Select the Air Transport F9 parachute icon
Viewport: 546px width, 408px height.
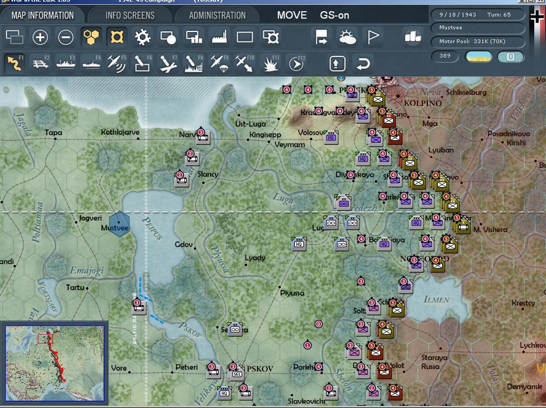click(219, 63)
